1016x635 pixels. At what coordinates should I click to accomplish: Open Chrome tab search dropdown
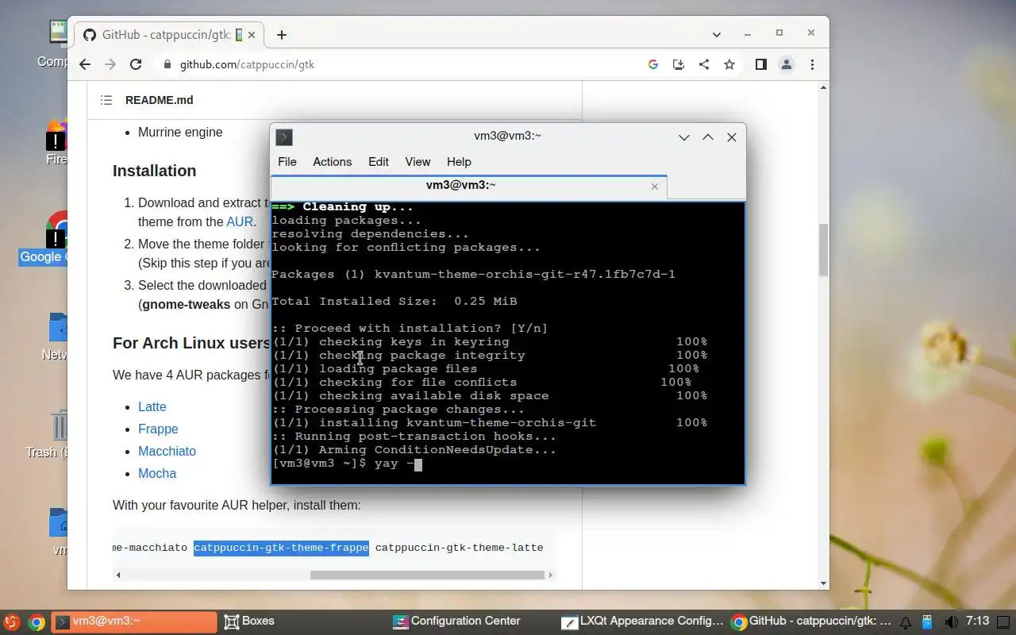[x=717, y=34]
